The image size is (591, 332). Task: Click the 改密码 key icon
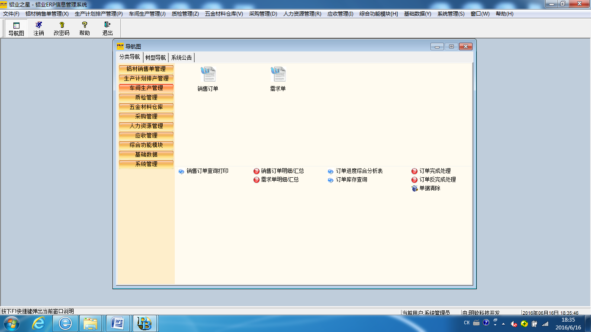tap(61, 29)
